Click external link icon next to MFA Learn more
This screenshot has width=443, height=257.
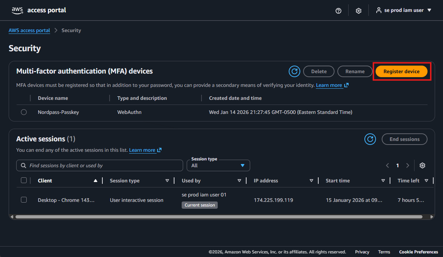coord(346,85)
